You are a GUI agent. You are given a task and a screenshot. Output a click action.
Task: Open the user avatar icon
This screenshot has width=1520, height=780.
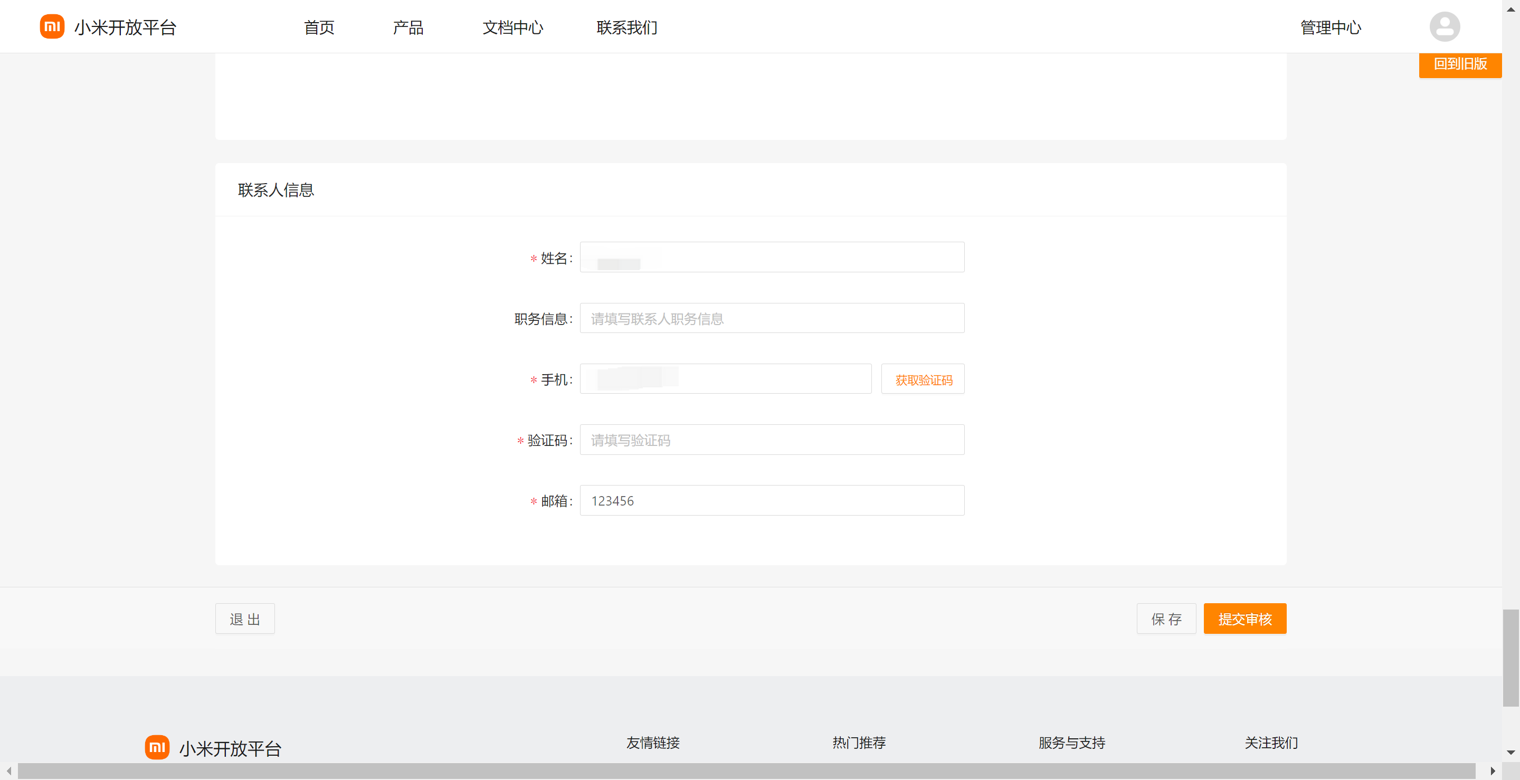(1445, 26)
